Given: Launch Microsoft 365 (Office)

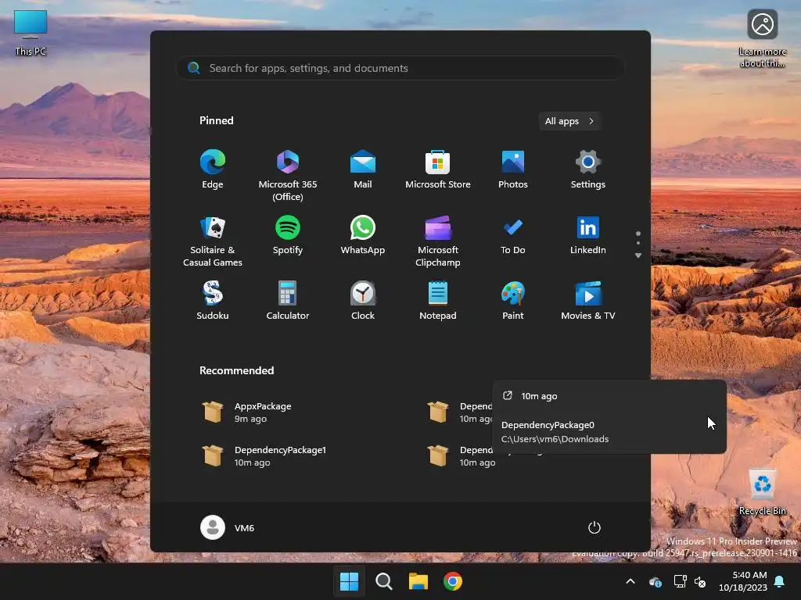Looking at the screenshot, I should coord(288,175).
